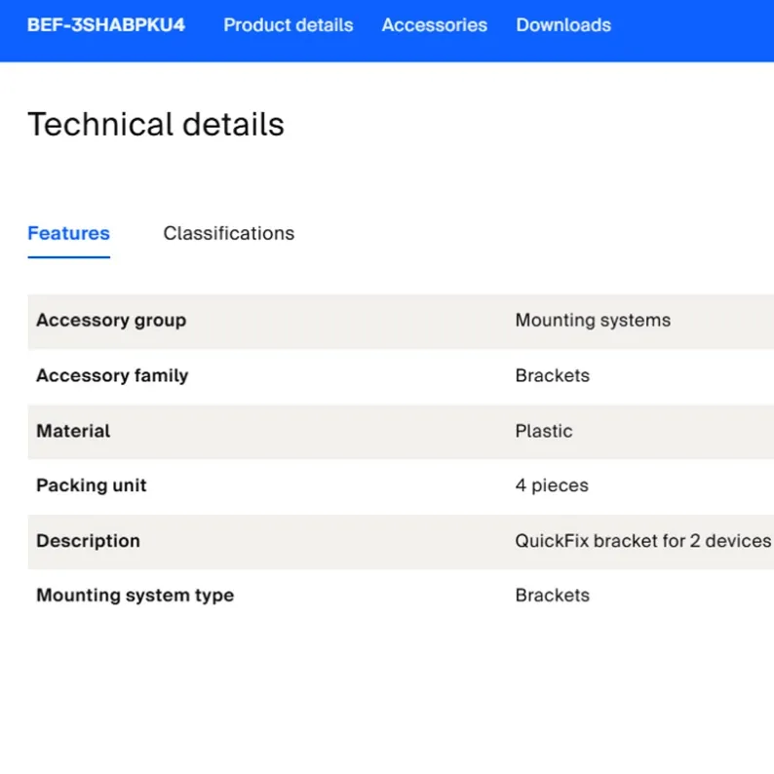774x774 pixels.
Task: Switch to the Classifications tab
Action: pos(228,234)
